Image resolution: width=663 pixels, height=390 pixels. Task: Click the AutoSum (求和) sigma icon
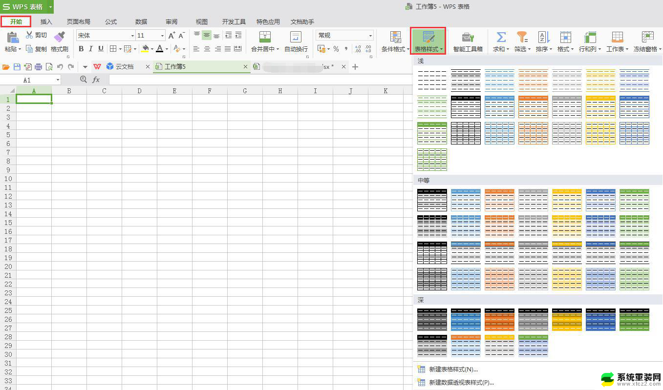[501, 37]
